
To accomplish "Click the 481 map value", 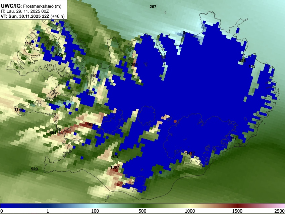I will 53,133.
